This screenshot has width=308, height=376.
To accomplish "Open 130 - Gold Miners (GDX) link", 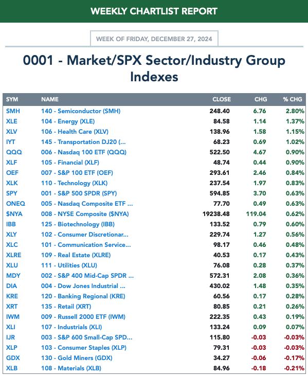I will coord(77,358).
